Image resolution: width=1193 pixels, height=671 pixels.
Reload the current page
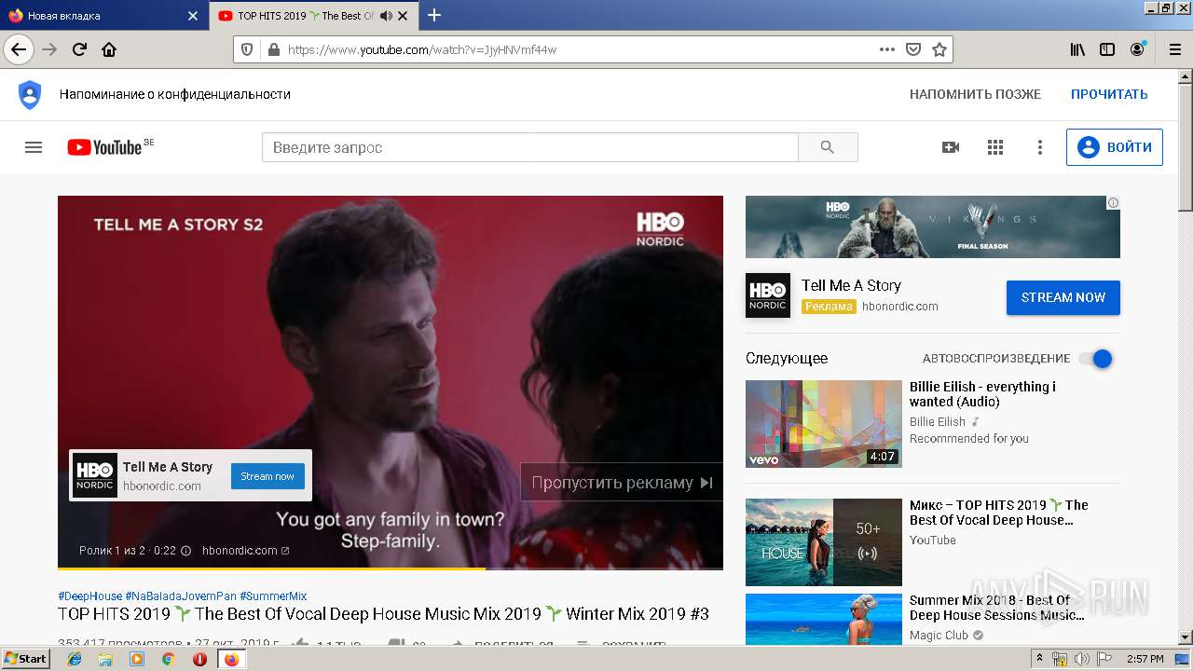pos(79,49)
